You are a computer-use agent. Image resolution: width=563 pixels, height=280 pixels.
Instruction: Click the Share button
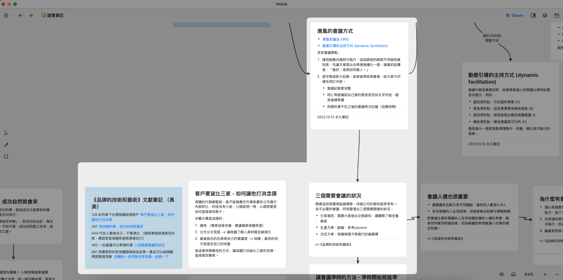pos(514,15)
